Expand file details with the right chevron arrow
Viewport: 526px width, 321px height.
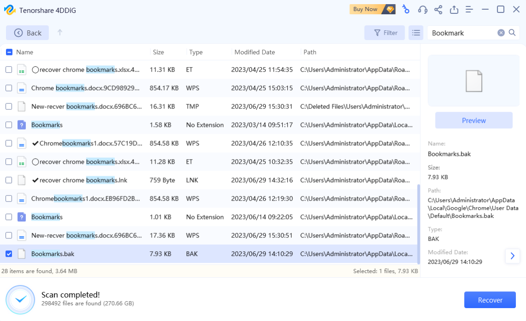[x=512, y=256]
